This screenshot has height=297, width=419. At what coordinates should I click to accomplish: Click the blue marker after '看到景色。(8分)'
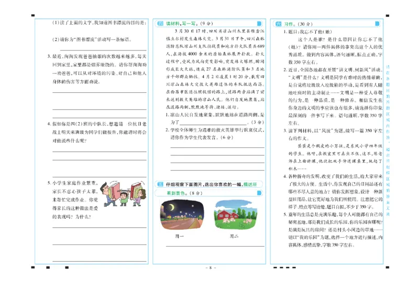coord(259,193)
